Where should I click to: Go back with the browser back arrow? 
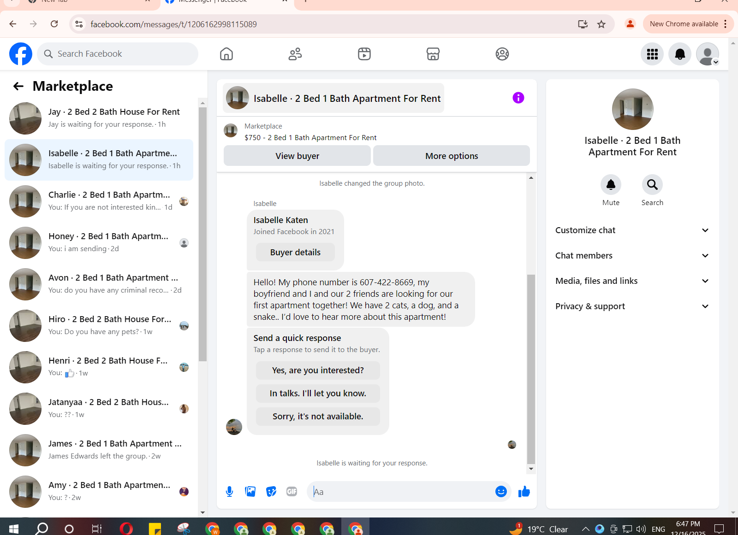(x=13, y=24)
